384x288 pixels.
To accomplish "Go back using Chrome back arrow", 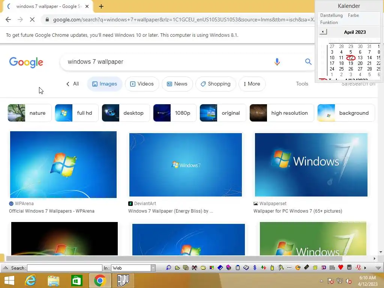I will click(8, 19).
